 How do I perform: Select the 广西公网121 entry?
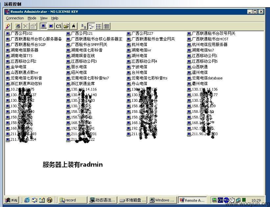tap(79, 33)
